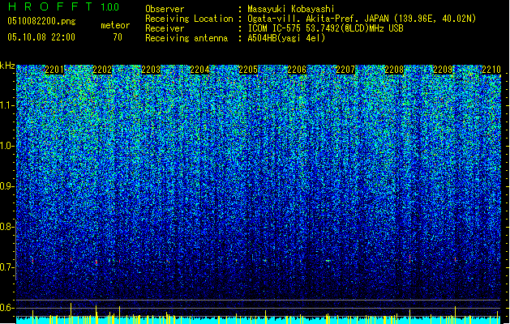Click the 2210 time marker label
Viewport: 510px width, 324px height.
tap(491, 70)
